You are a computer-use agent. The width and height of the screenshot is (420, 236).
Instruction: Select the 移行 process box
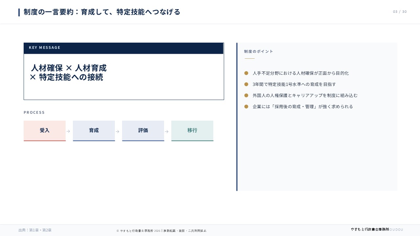click(192, 131)
